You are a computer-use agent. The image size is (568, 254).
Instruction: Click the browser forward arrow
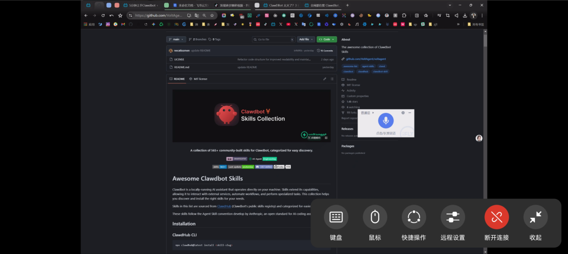pos(95,16)
